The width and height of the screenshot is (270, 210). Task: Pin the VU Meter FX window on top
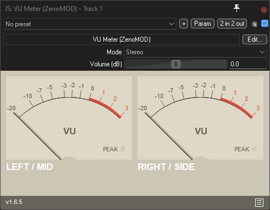(236, 8)
